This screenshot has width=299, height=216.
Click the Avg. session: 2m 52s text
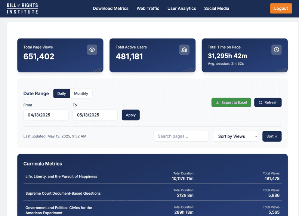(226, 64)
